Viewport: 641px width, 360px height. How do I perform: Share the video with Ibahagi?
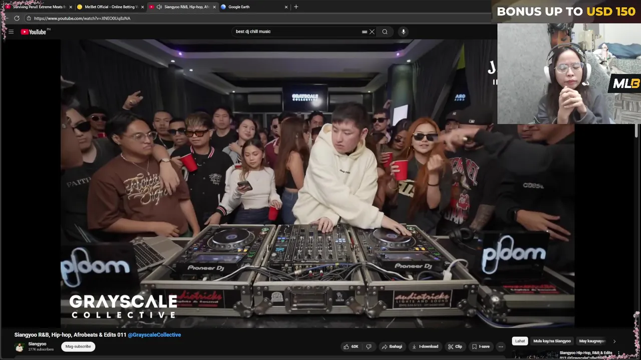coord(392,346)
